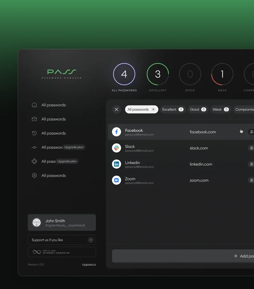Screen dimensions: 254x289
Task: Open the facebook.com website entry
Action: (203, 132)
